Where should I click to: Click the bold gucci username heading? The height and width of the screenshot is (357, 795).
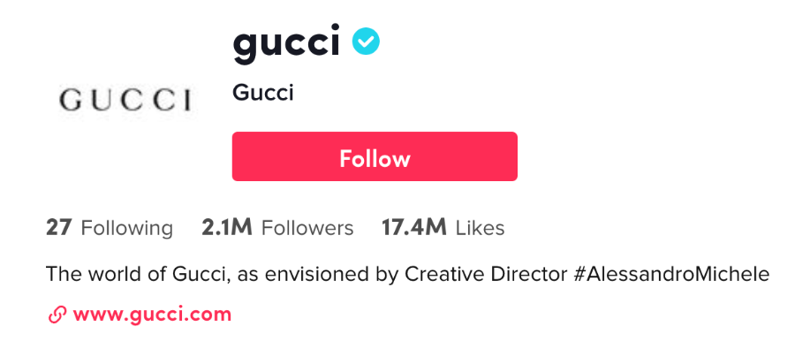[286, 42]
